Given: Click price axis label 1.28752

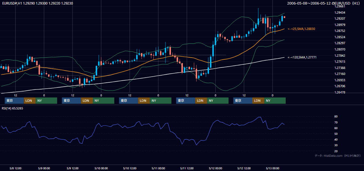Looking at the screenshot, I should (x=340, y=31).
